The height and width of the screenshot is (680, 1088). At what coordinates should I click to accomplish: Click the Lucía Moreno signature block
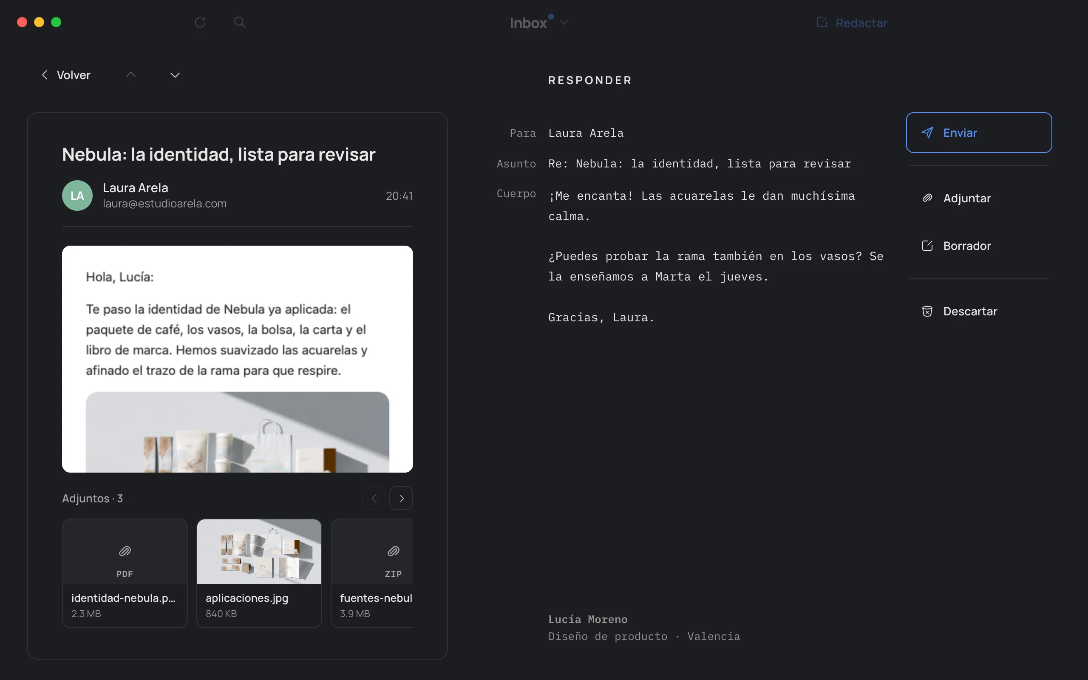coord(644,628)
